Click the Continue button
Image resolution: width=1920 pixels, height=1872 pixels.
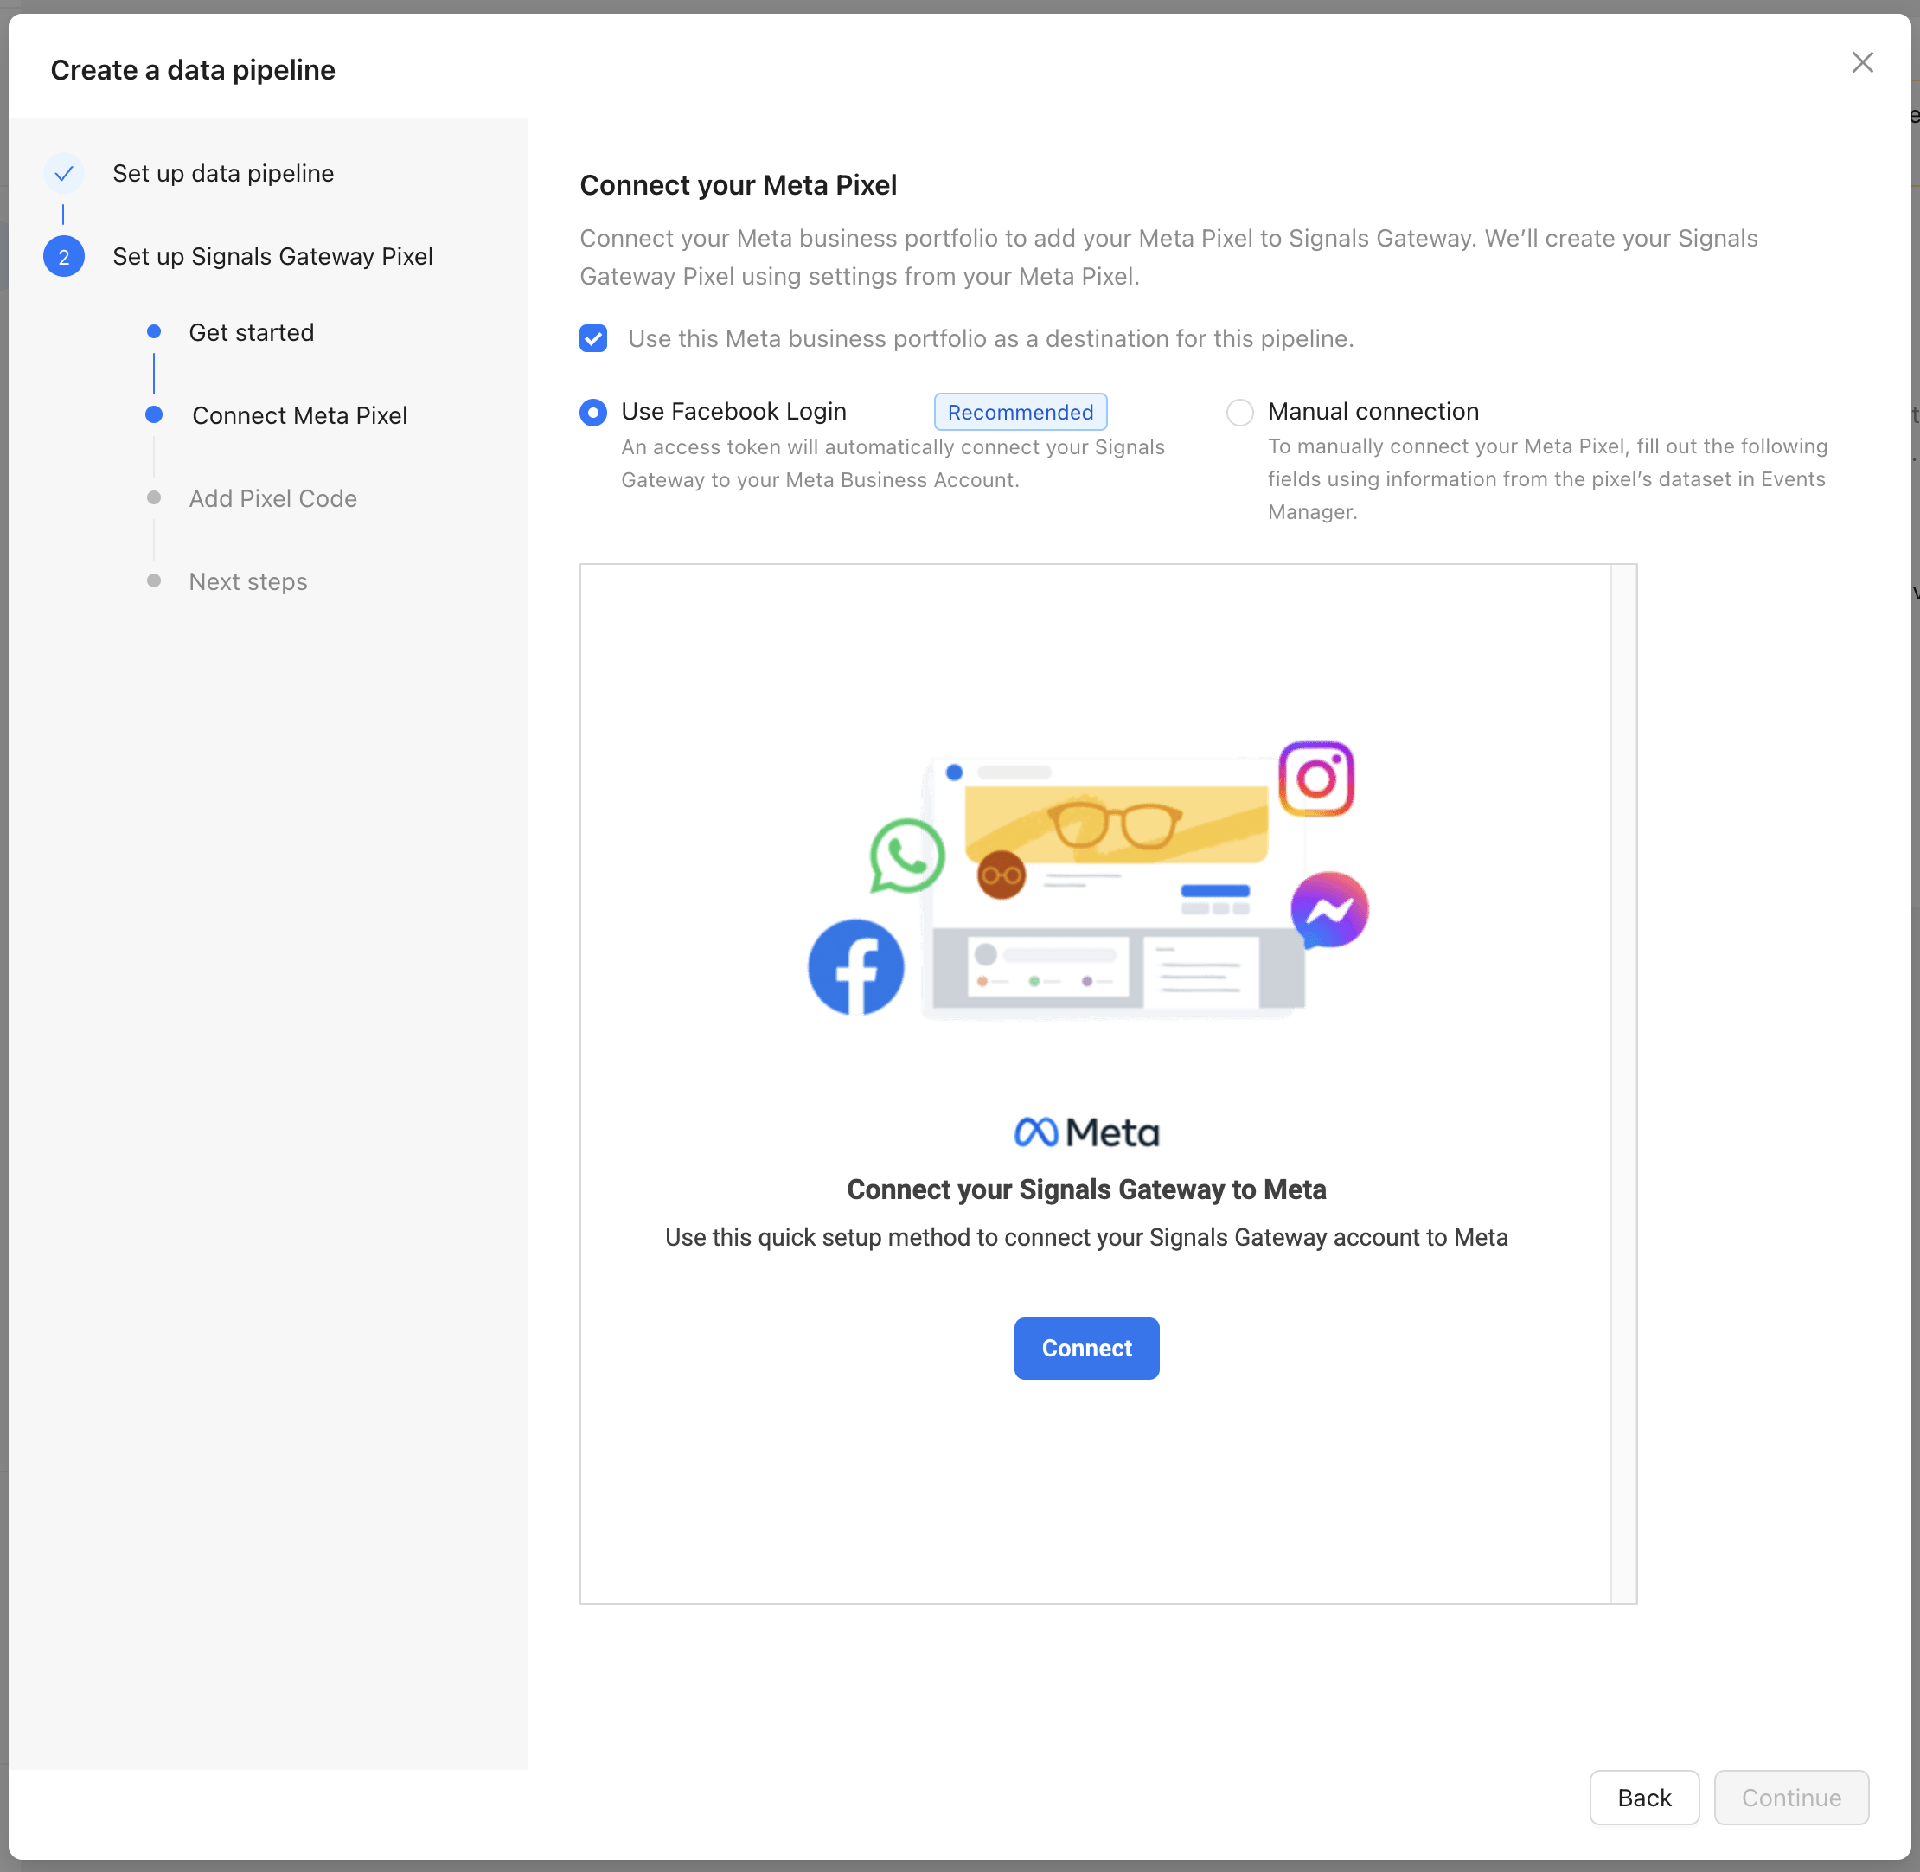1790,1798
